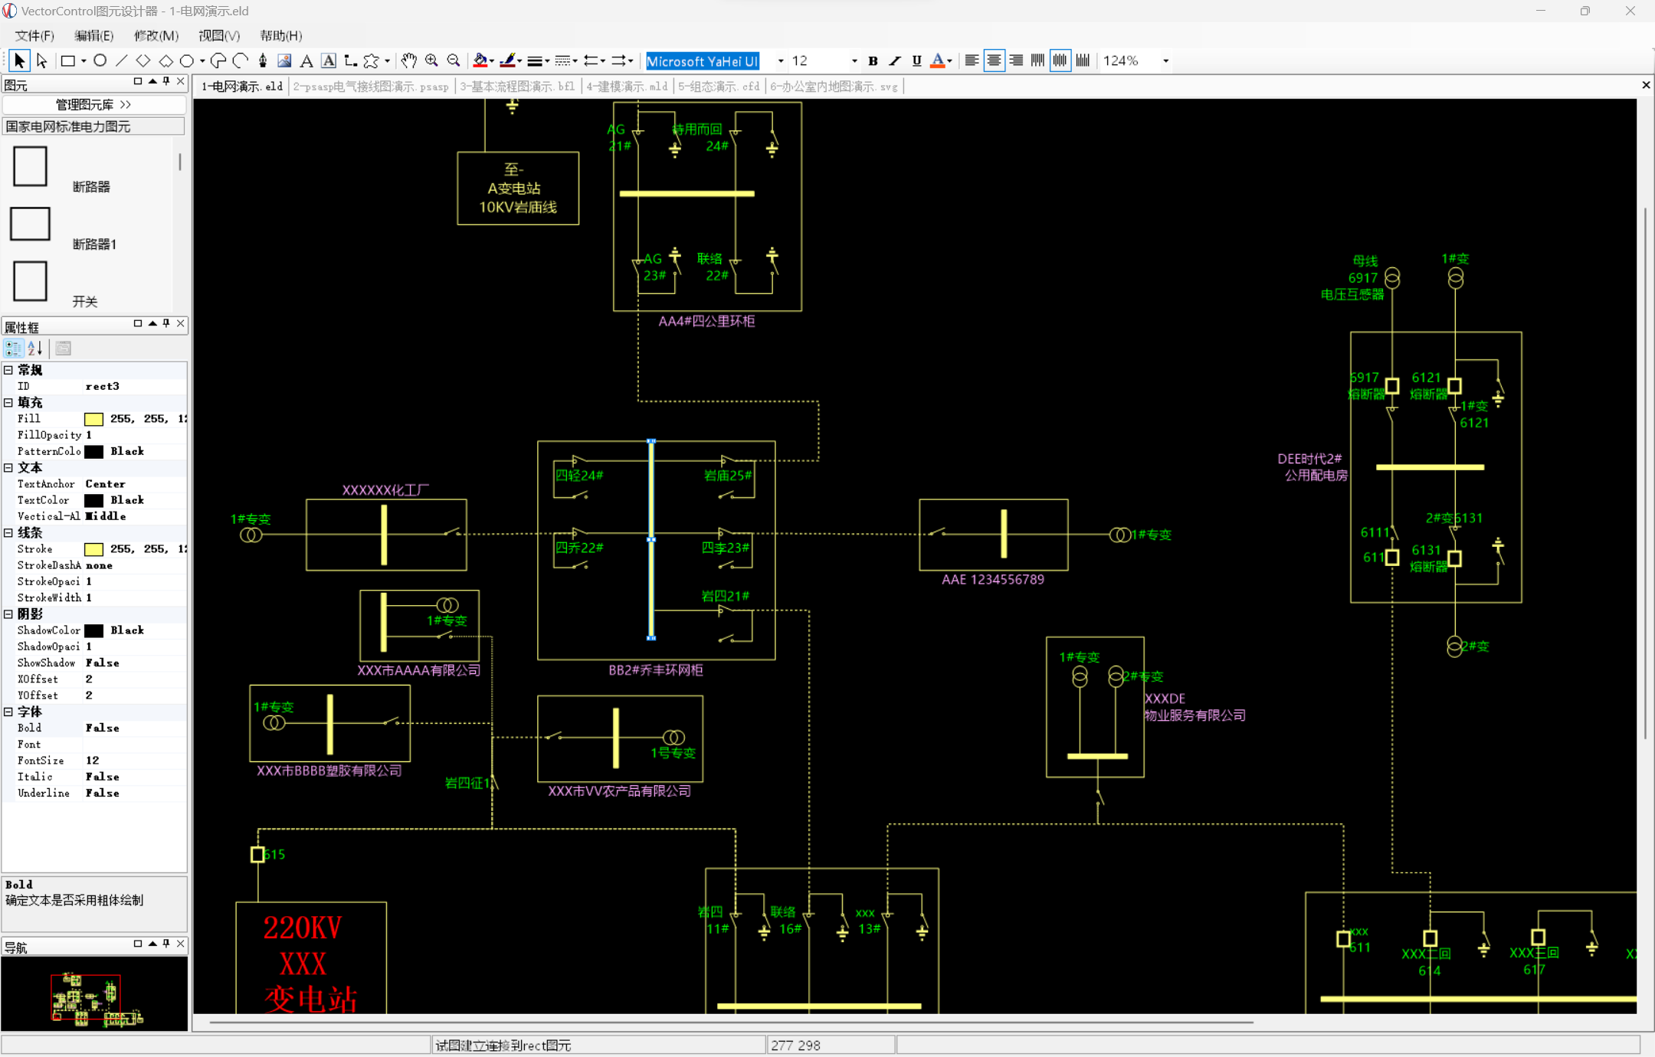1655x1057 pixels.
Task: Select the line drawing tool
Action: click(121, 61)
